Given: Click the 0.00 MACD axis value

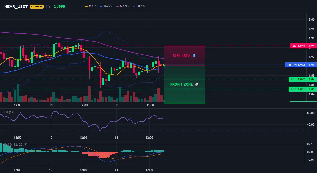Looking at the screenshot, I should point(310,152).
